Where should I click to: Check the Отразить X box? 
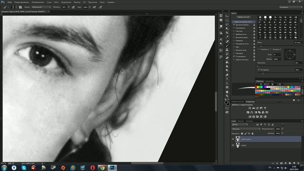coord(259,49)
